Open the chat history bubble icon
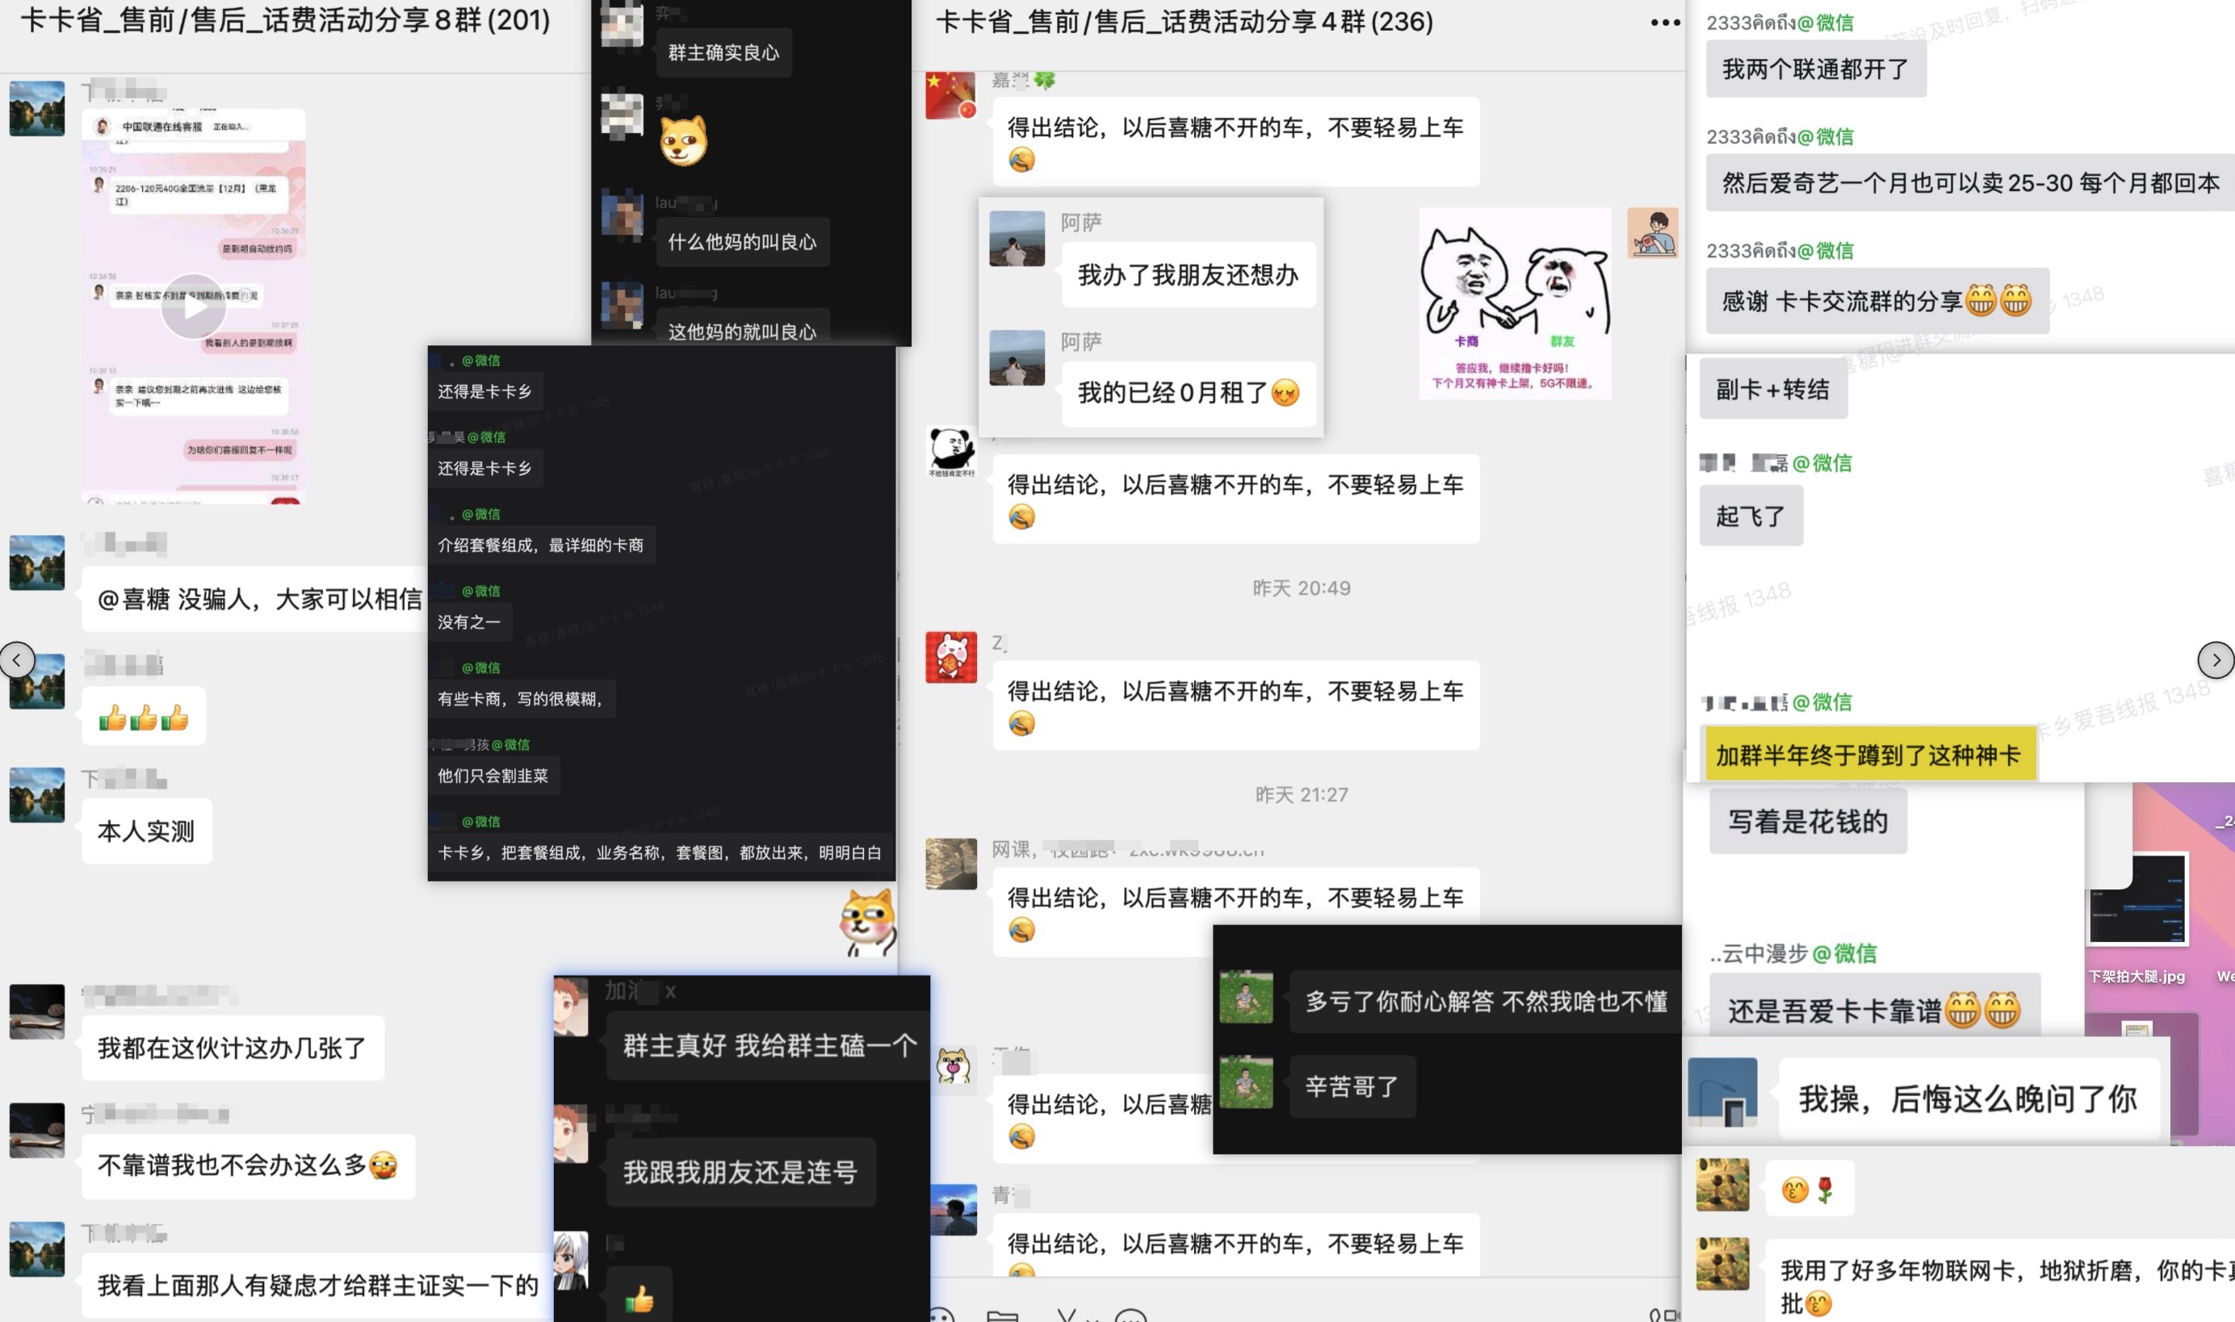 (1131, 1316)
